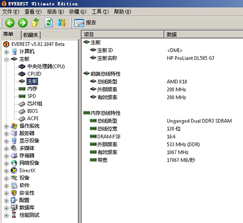Click the 报告 report toolbar button
The image size is (243, 223).
click(86, 23)
